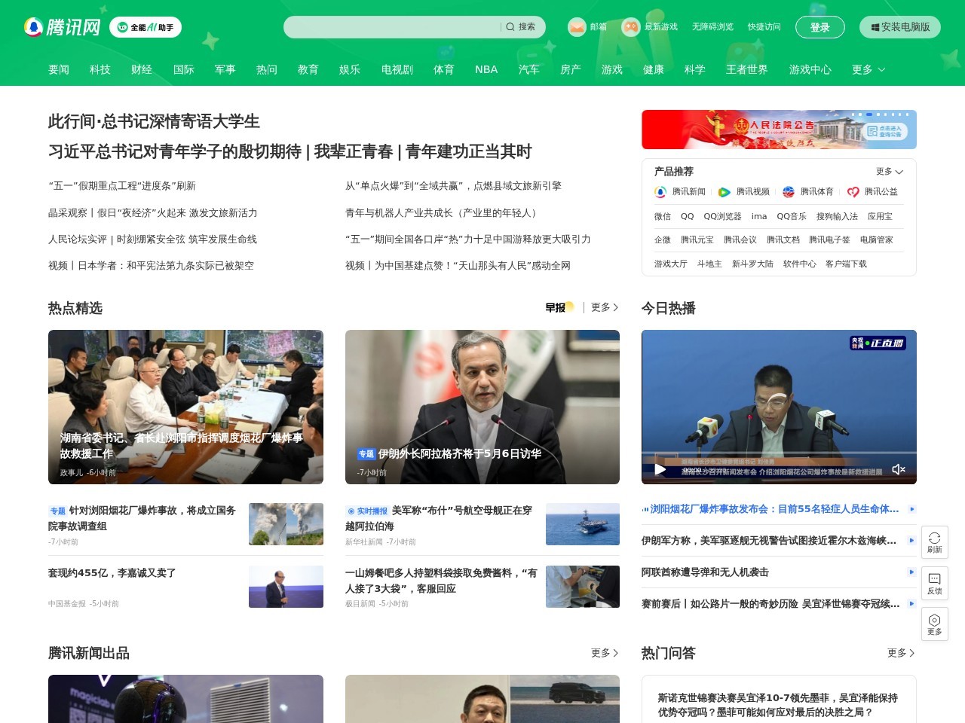Click the 腾讯新闻 product icon
The image size is (965, 723).
click(x=660, y=192)
